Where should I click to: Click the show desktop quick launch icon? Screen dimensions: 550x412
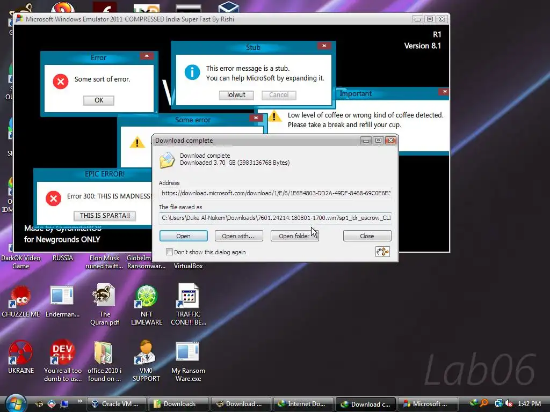[x=64, y=404]
